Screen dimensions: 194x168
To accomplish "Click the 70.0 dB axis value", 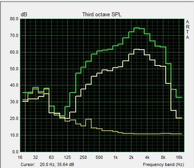I will click(14, 35).
